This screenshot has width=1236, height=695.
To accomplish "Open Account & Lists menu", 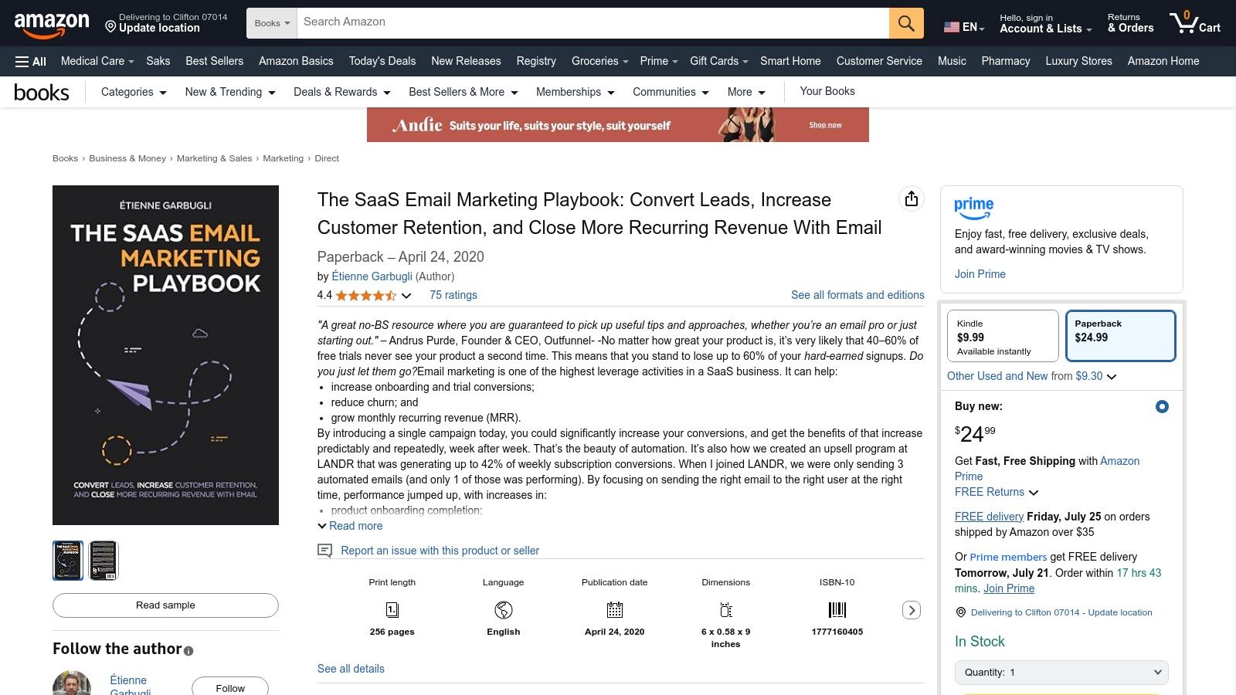I will pos(1045,24).
